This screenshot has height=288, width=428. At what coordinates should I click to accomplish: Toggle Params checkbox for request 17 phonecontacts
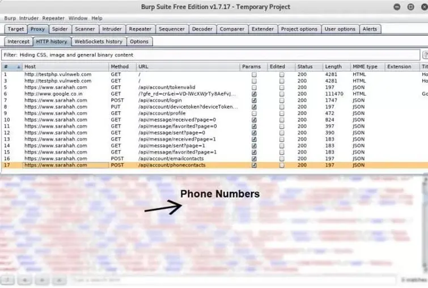pyautogui.click(x=254, y=166)
